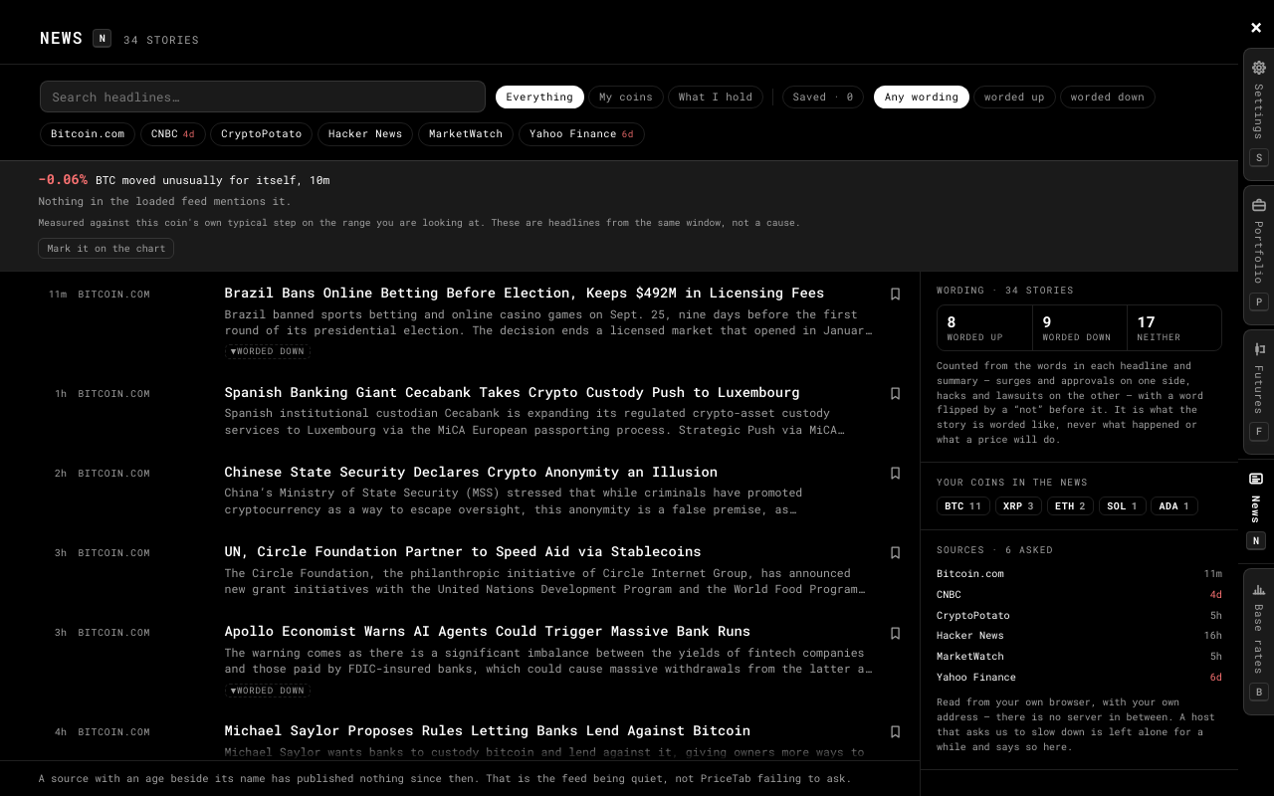1274x796 pixels.
Task: Save the Chinese State Security story
Action: 895,473
